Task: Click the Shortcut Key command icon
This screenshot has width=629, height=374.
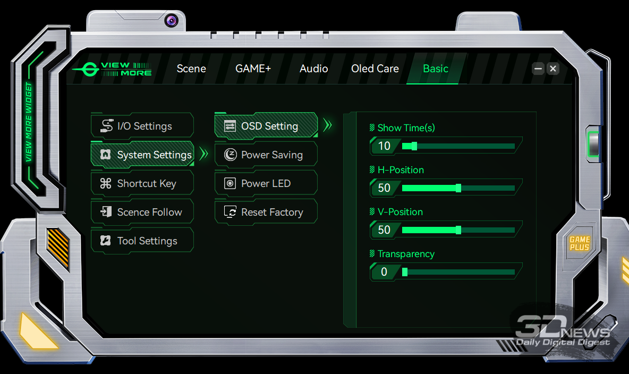Action: tap(106, 183)
